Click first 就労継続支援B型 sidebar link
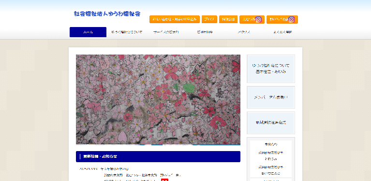Image resolution: width=371 pixels, height=181 pixels. click(x=271, y=153)
